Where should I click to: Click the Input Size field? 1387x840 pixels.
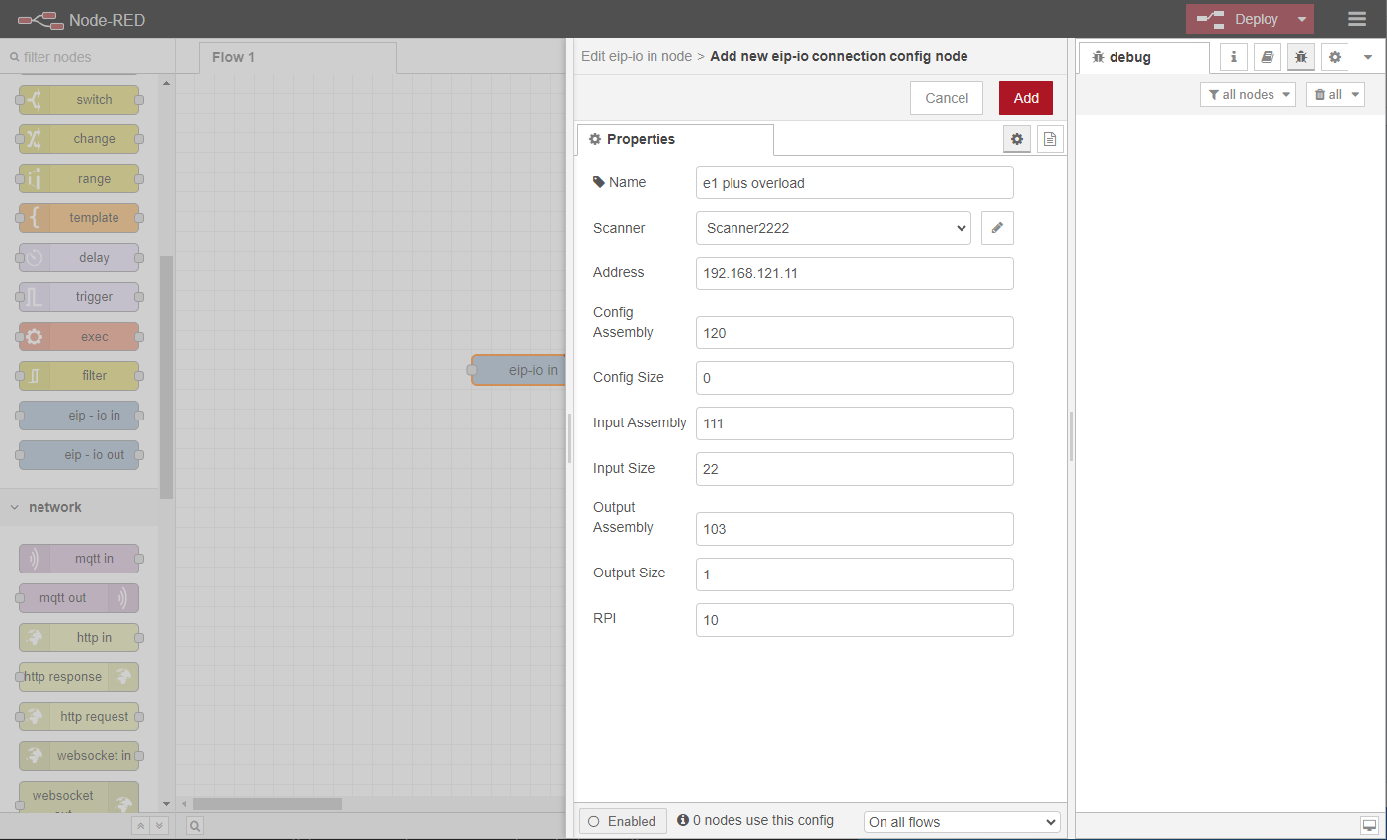855,469
